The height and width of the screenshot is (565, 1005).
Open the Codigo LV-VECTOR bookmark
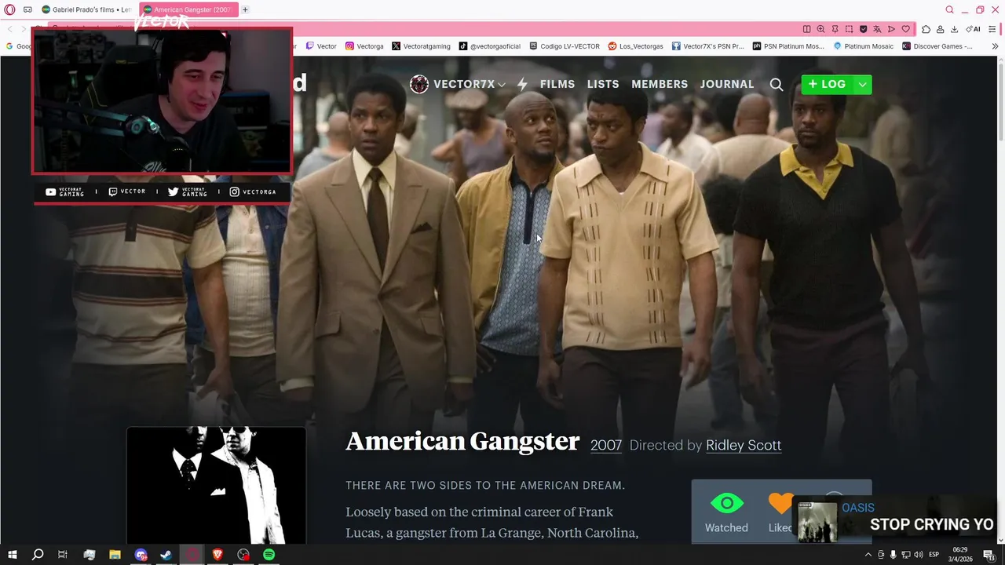pyautogui.click(x=565, y=46)
